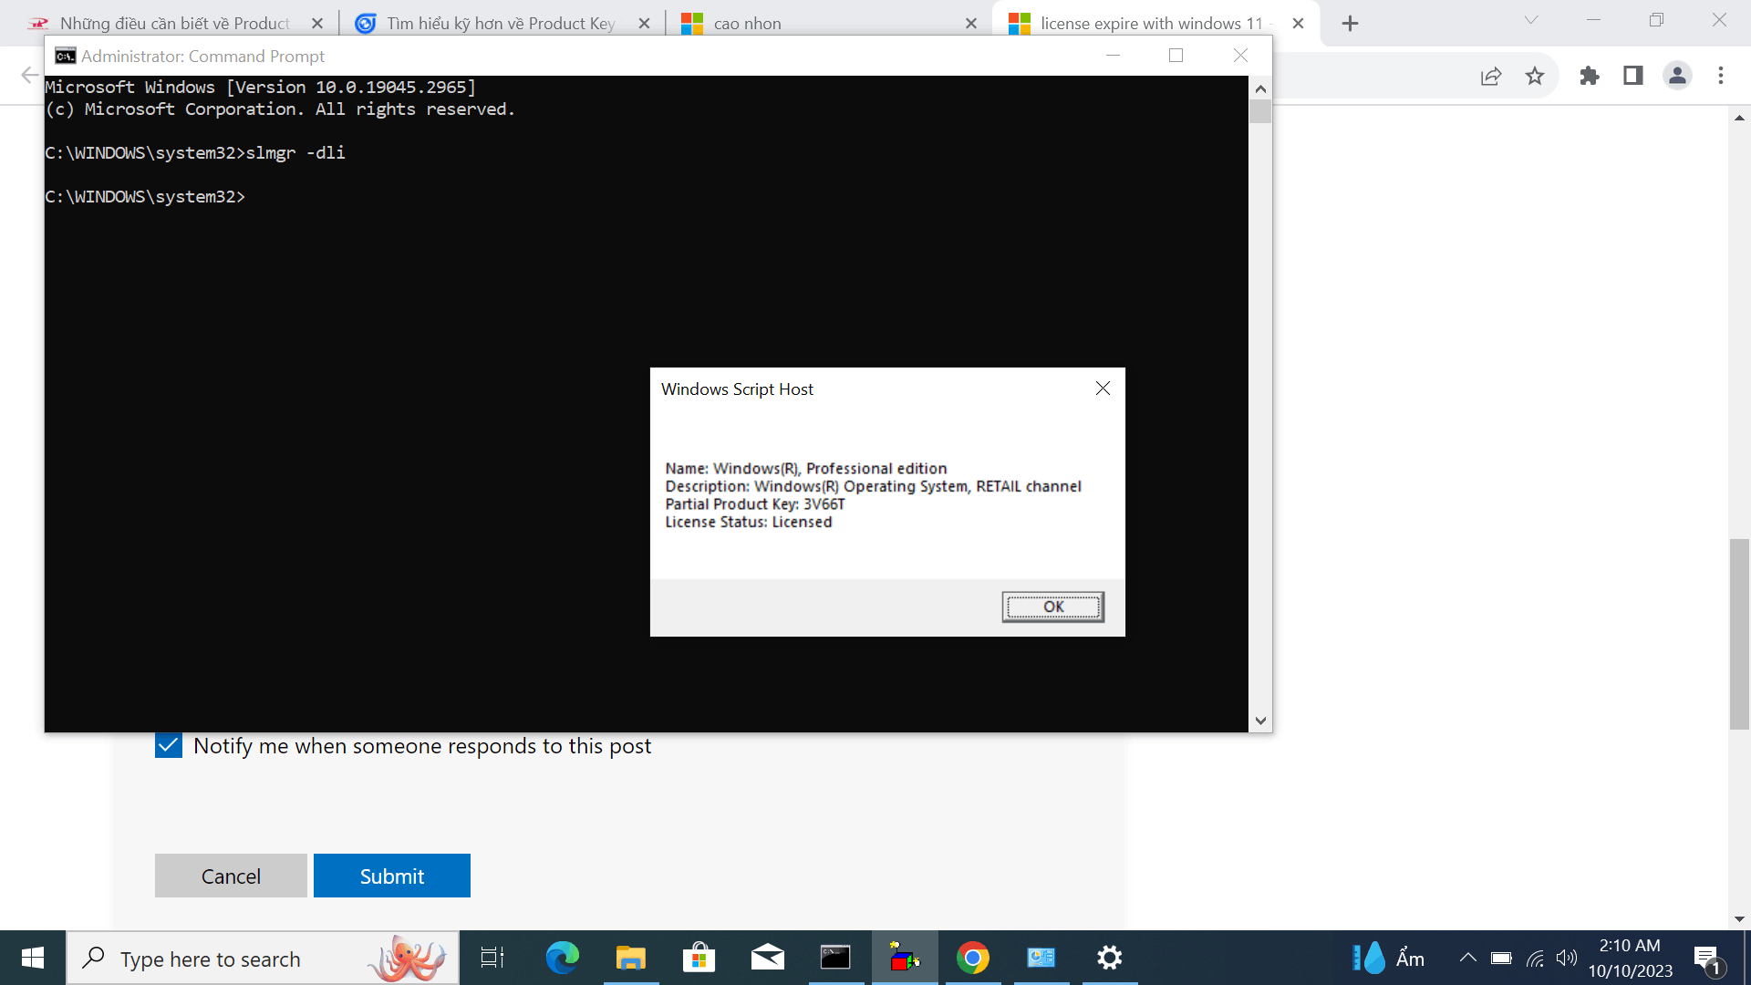
Task: Open Chrome tab search dropdown
Action: [x=1531, y=20]
